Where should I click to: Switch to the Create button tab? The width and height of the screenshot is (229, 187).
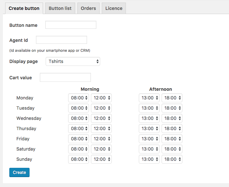point(24,8)
